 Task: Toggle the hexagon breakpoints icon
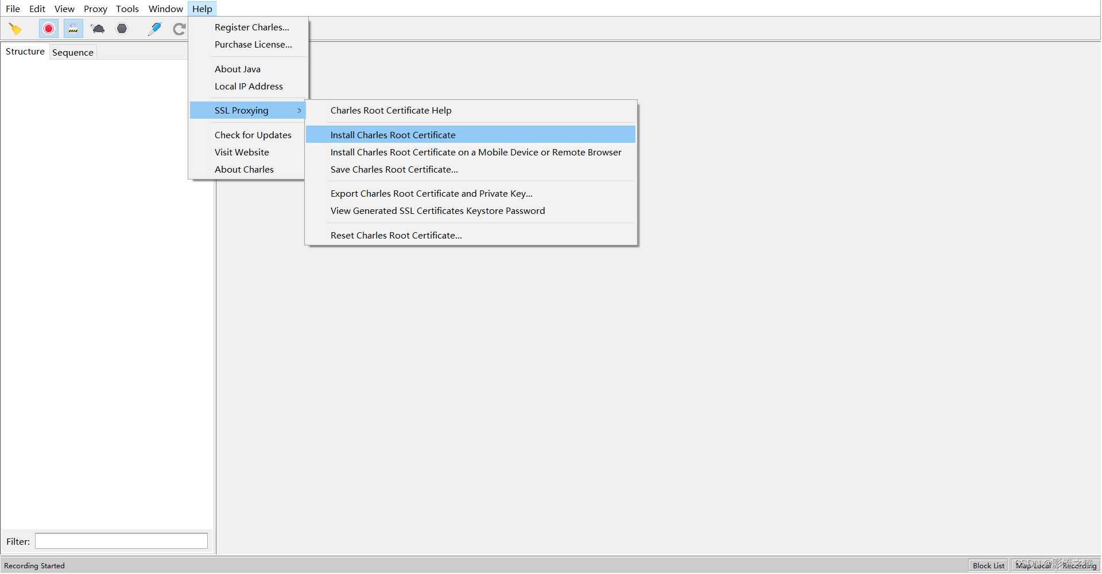click(122, 29)
